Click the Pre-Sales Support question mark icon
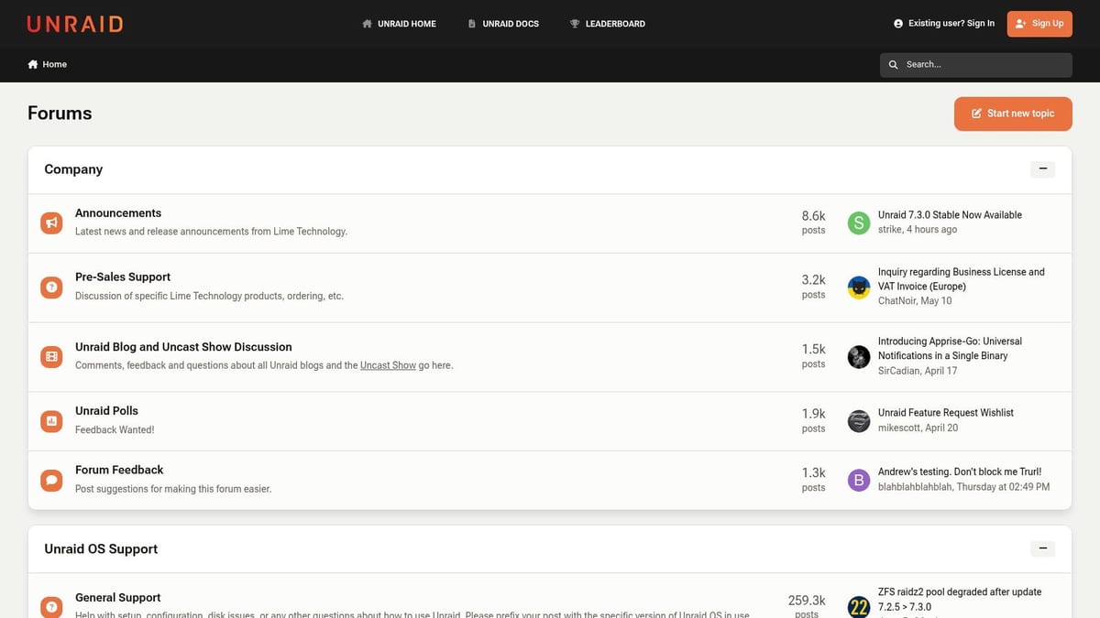Image resolution: width=1100 pixels, height=618 pixels. coord(52,287)
